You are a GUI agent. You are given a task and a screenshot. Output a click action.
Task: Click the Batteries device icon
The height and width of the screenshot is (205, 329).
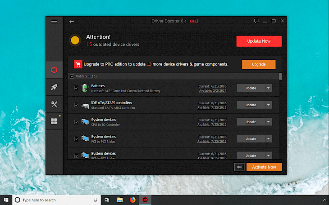coord(85,88)
